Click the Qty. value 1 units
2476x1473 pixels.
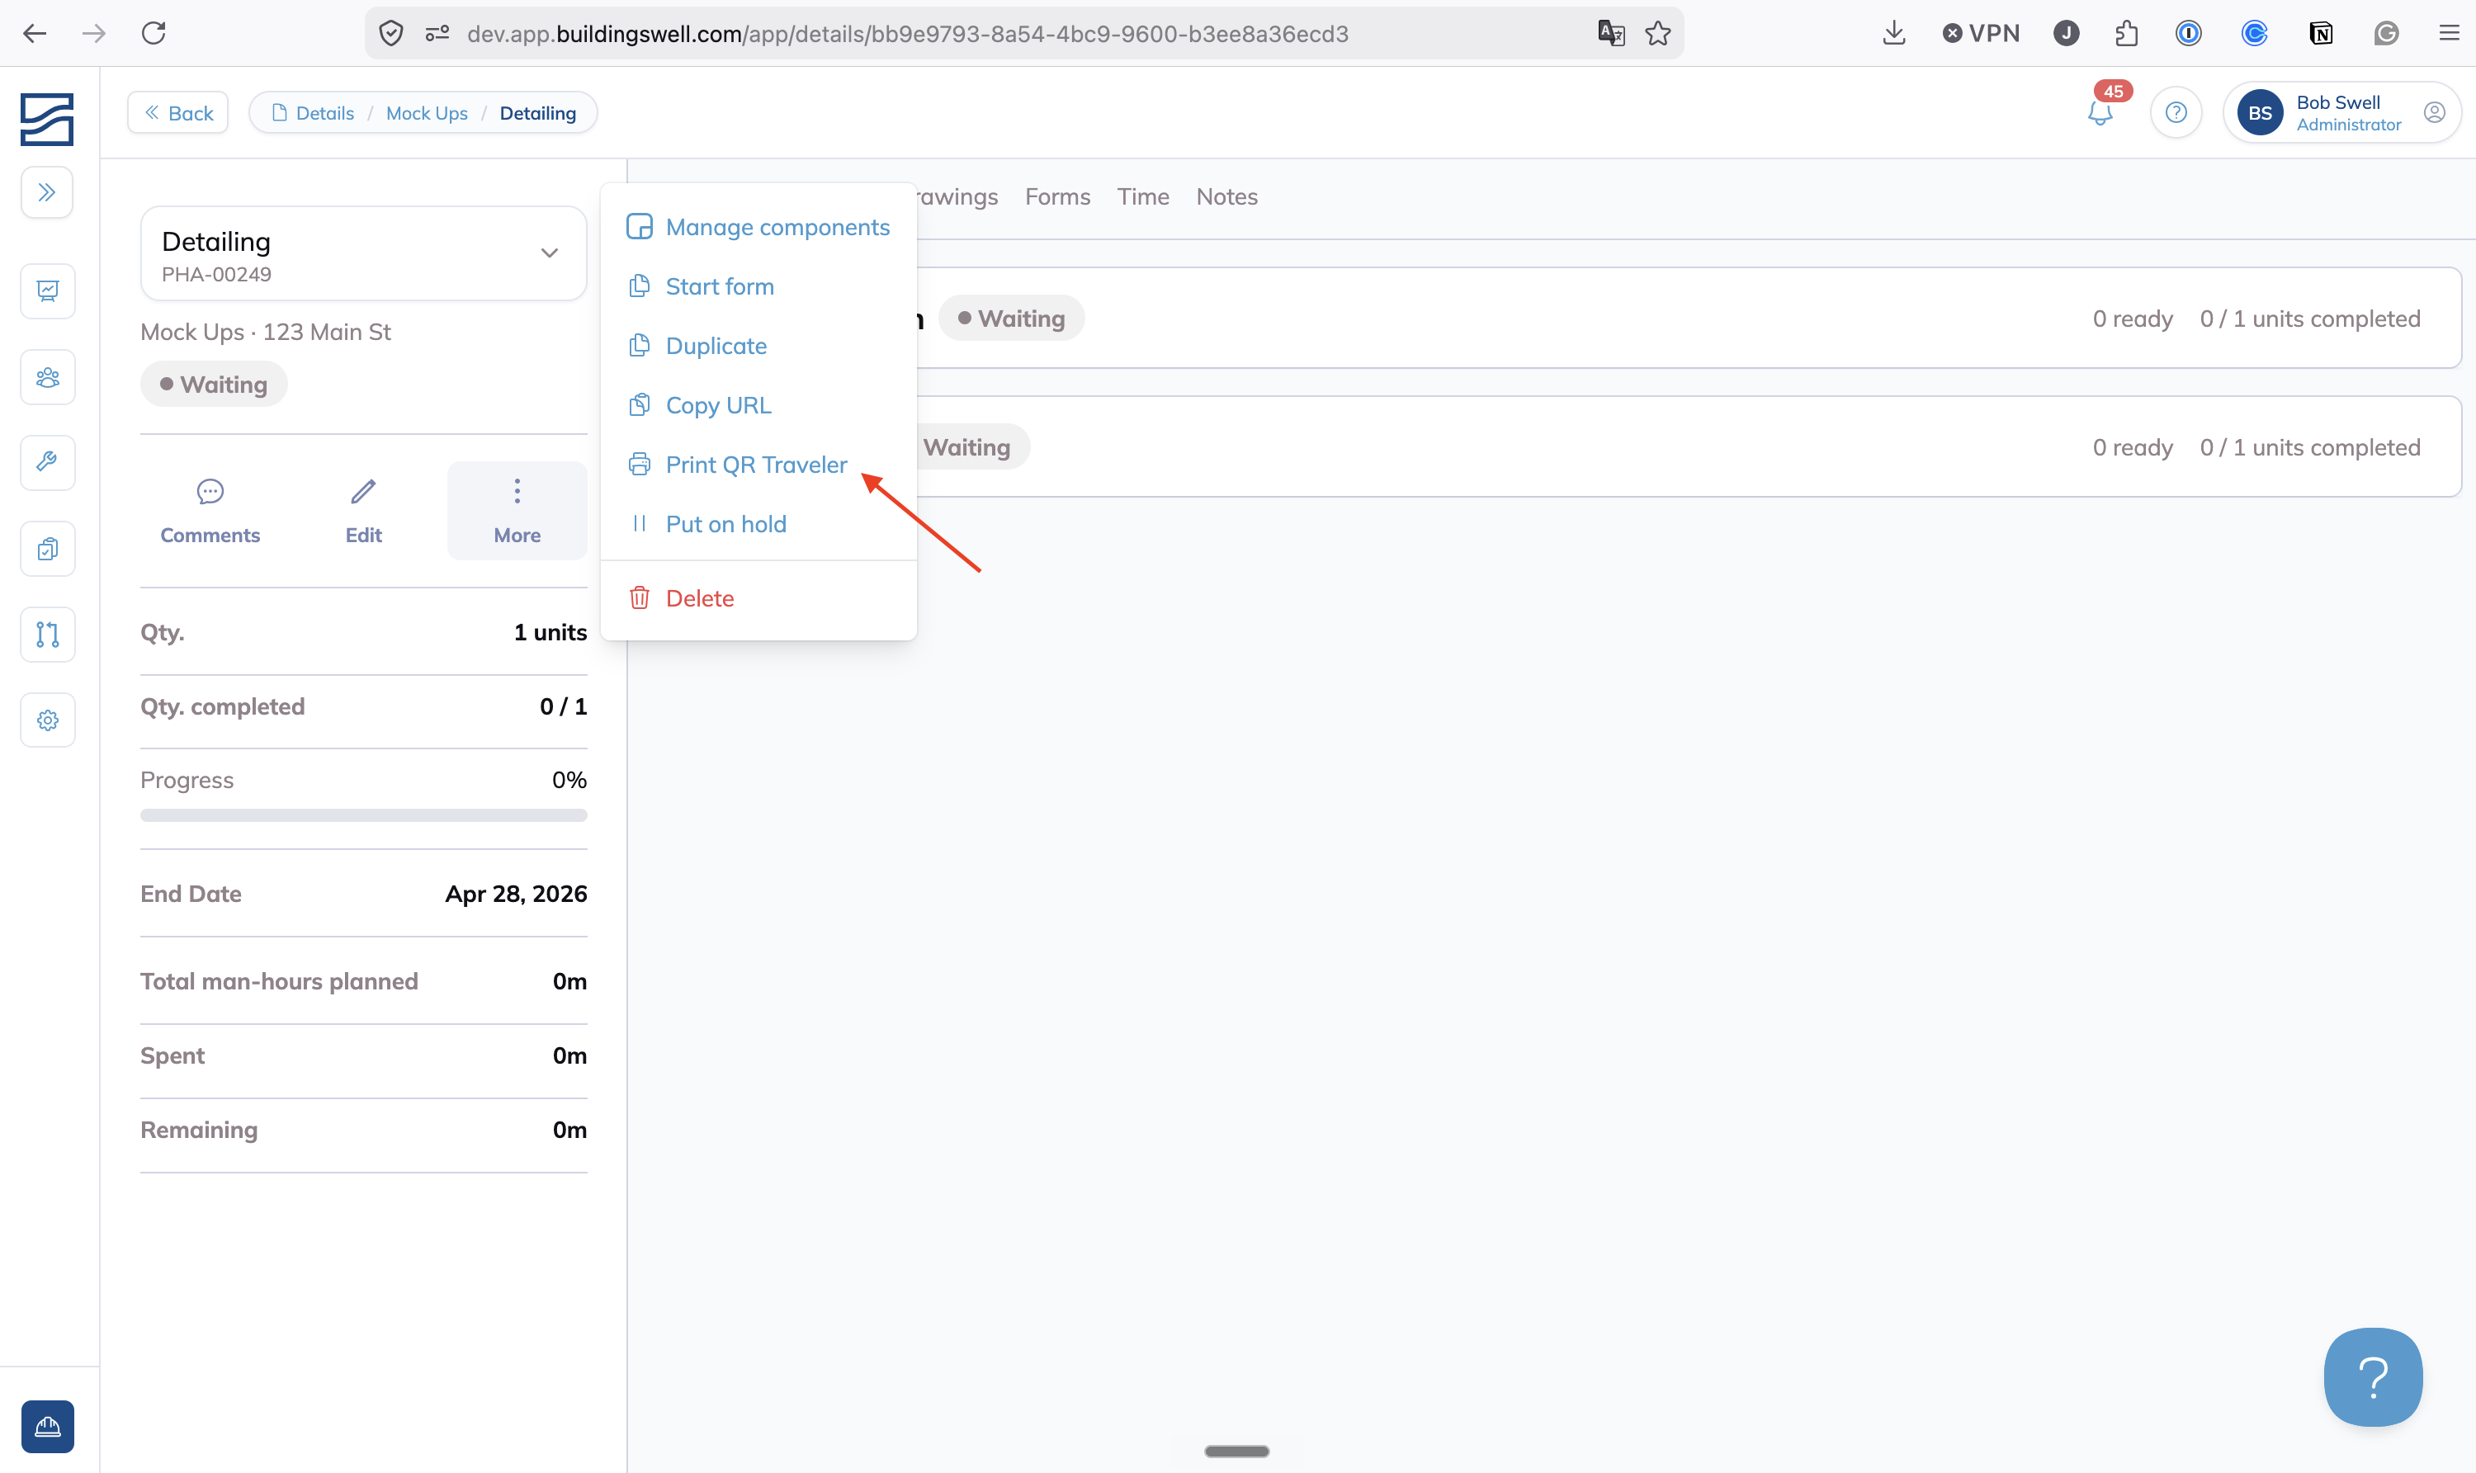[550, 632]
